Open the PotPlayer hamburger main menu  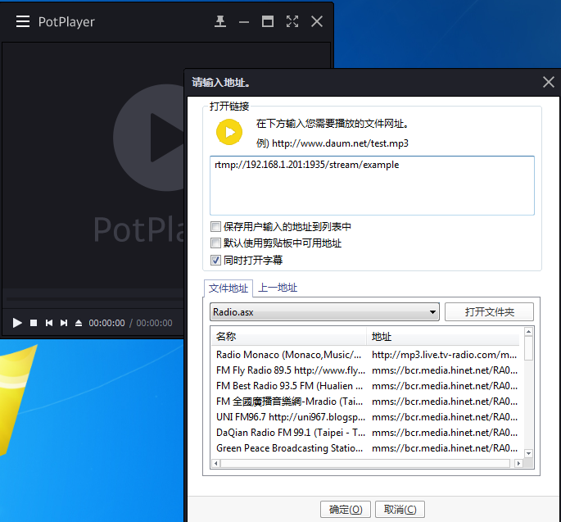[23, 21]
